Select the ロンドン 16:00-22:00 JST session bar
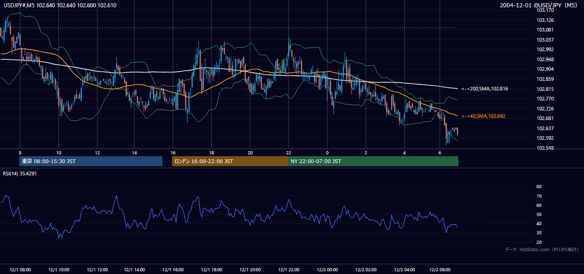This screenshot has width=584, height=274. (x=230, y=161)
